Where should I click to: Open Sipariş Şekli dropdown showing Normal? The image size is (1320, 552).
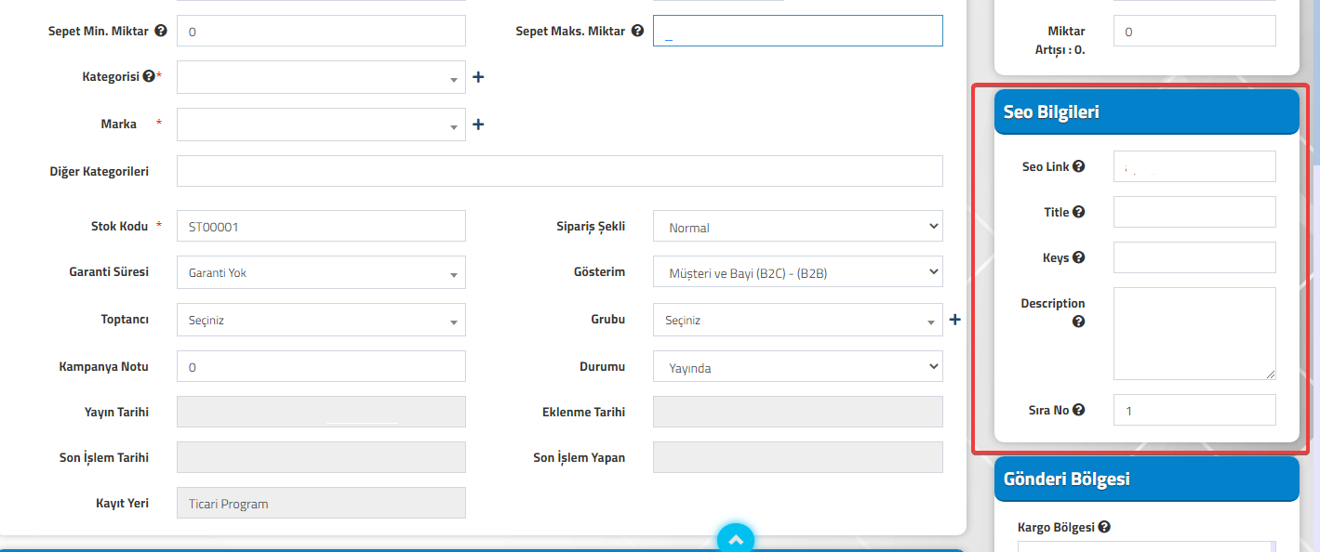click(797, 226)
